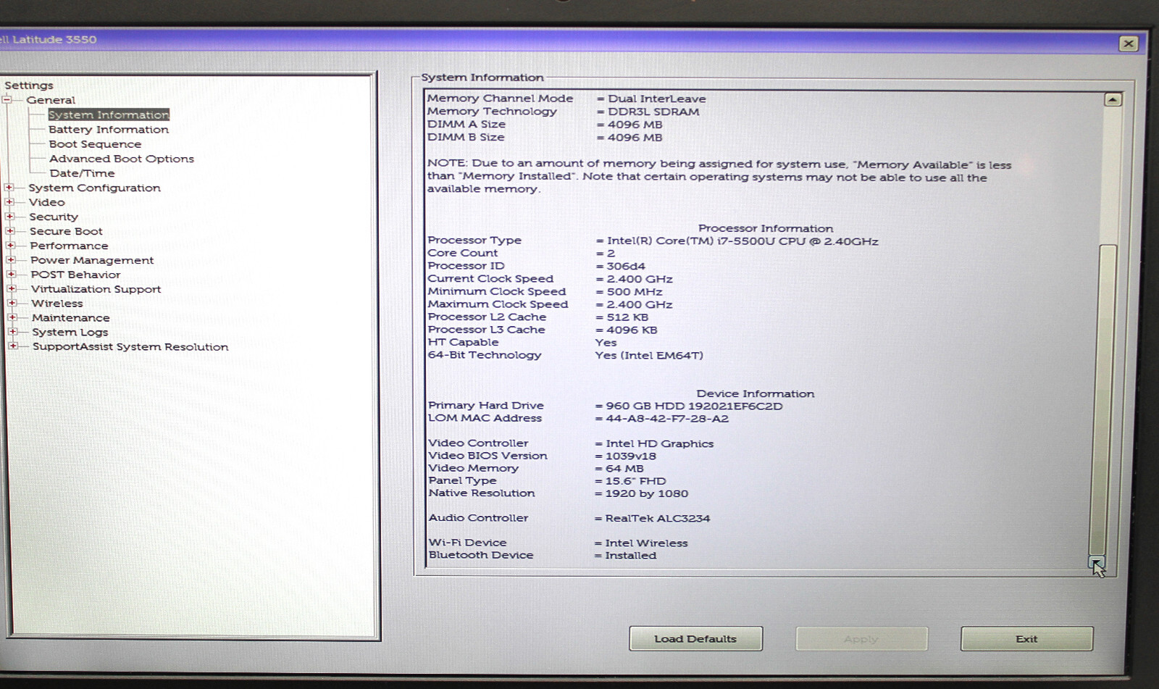Click the Exit button

click(1026, 638)
